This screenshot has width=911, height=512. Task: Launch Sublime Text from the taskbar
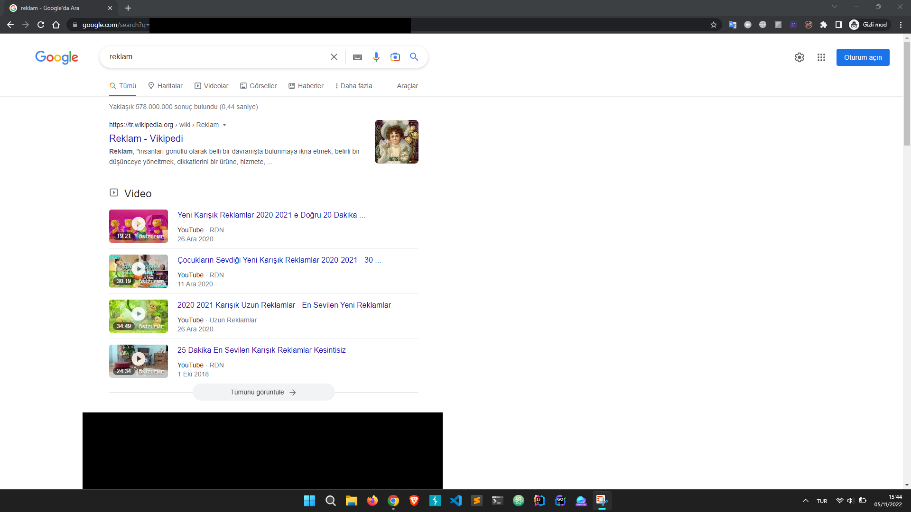tap(477, 501)
